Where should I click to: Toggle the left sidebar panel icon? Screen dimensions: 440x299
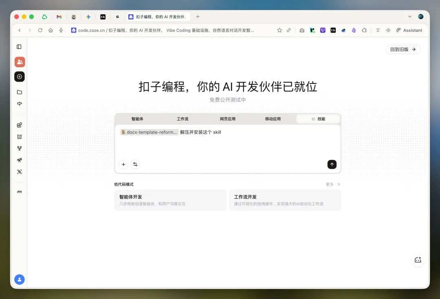19,47
